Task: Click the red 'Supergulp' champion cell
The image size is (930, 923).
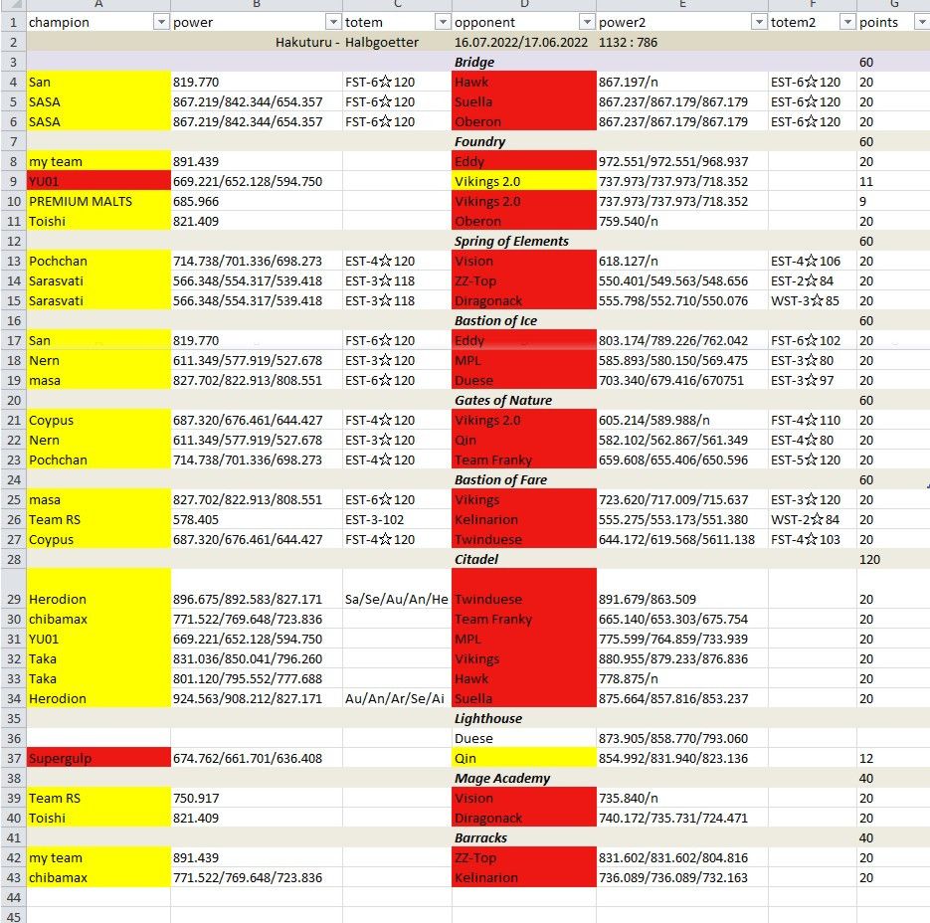Action: (x=98, y=758)
